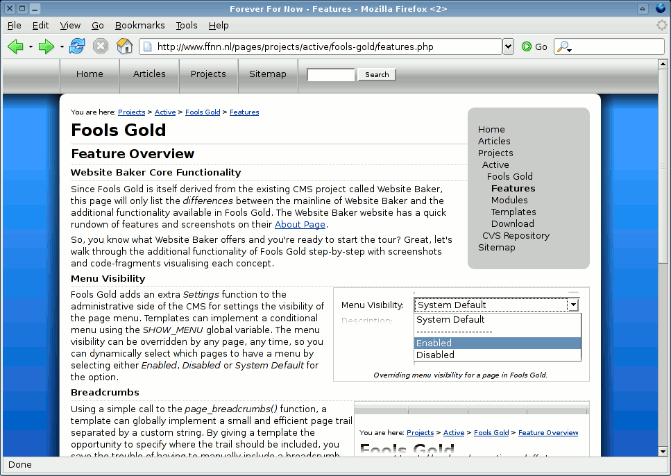Click the Menu Visibility section heading
Image resolution: width=671 pixels, height=476 pixels.
pyautogui.click(x=108, y=279)
